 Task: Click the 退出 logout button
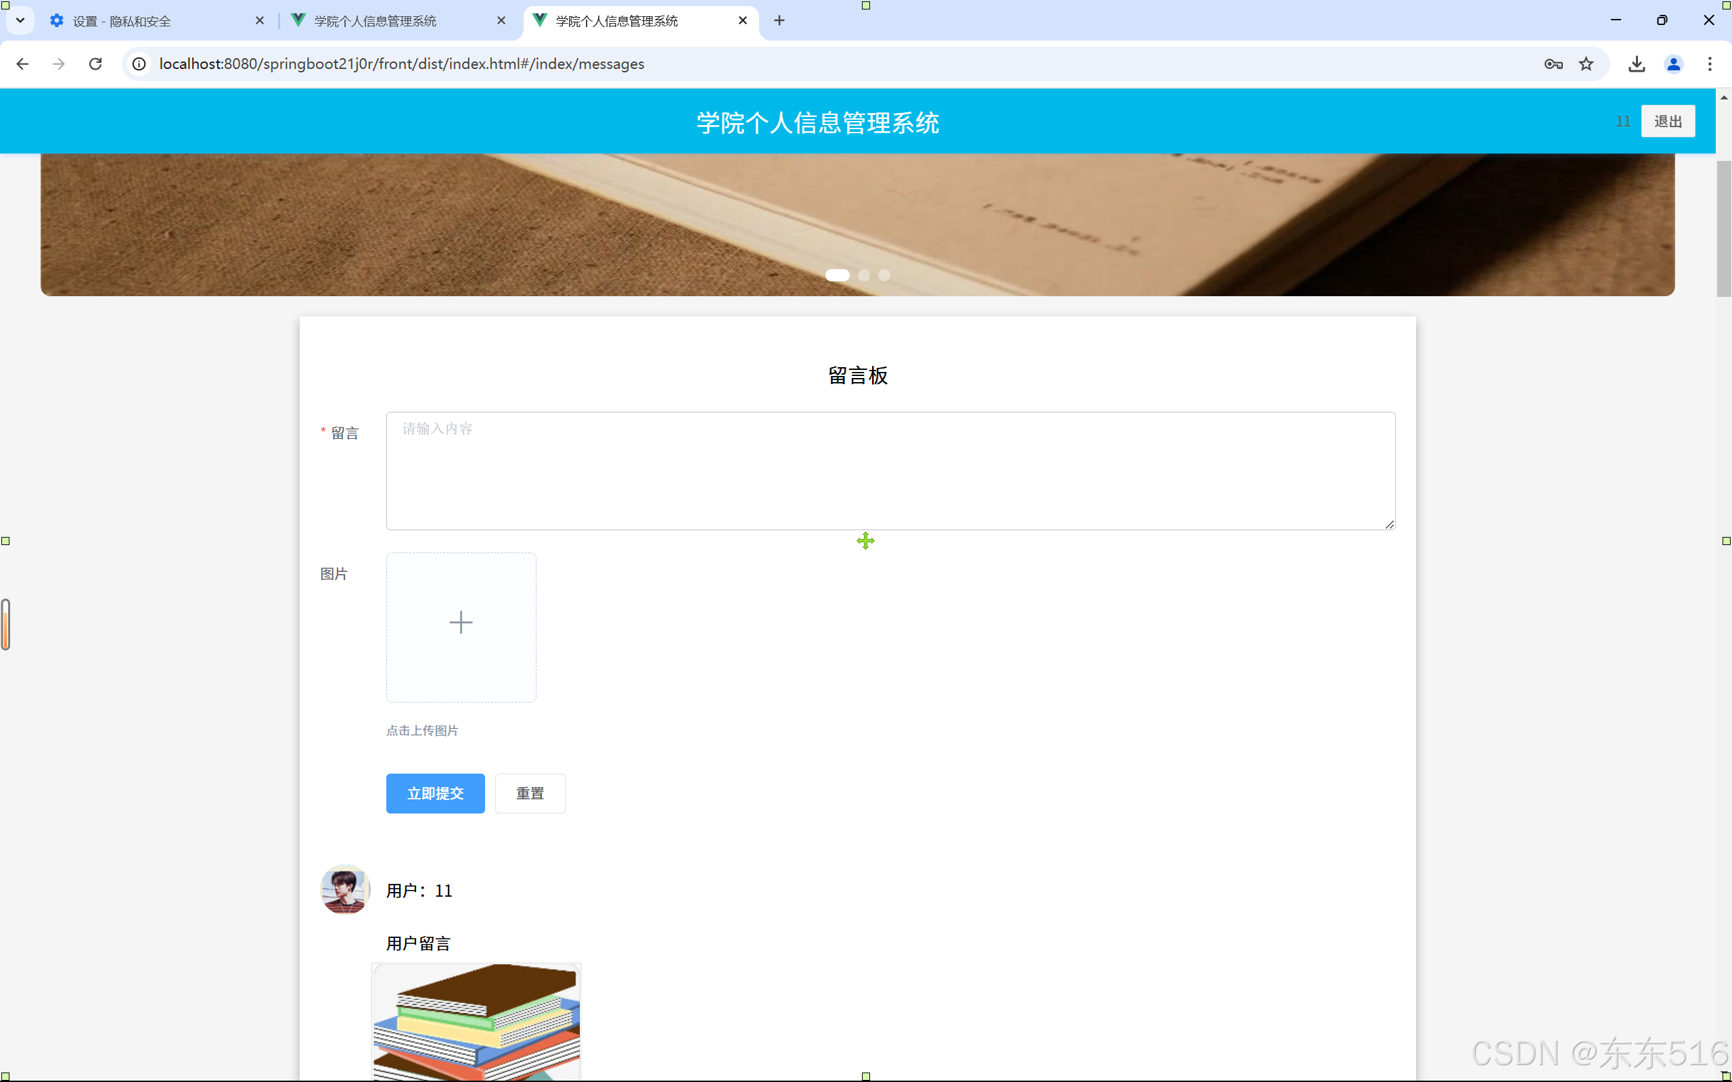(1667, 121)
